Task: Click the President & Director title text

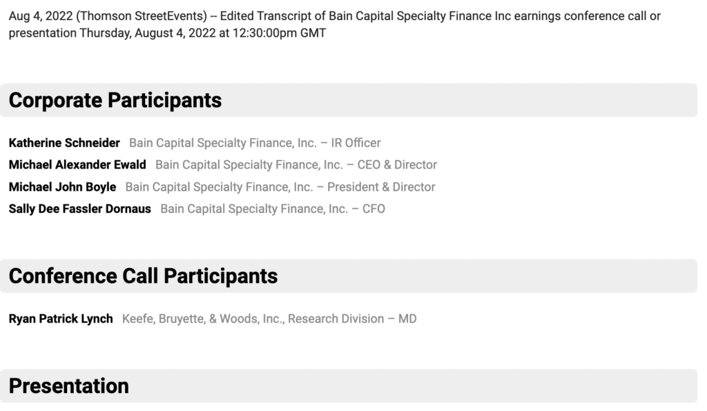Action: [x=381, y=187]
